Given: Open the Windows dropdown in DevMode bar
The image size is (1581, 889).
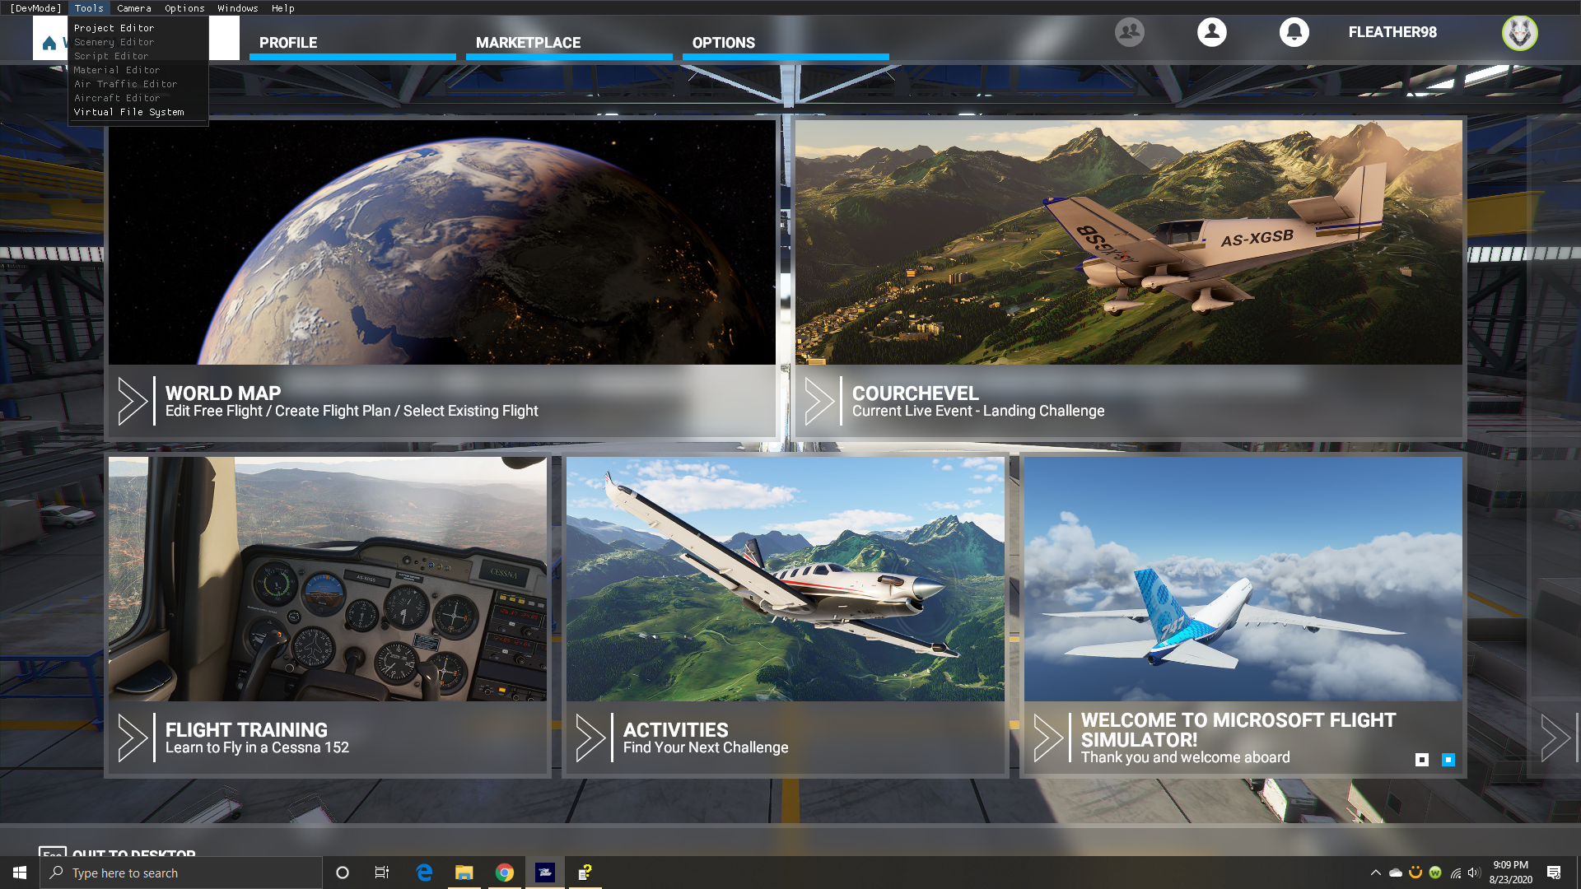Looking at the screenshot, I should click(x=237, y=8).
